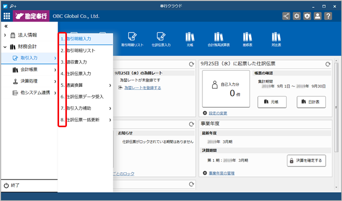
Task: Expand 会計帳票 submenu arrow
Action: [x=55, y=70]
